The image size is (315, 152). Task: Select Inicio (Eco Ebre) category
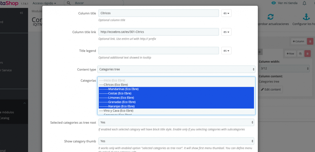tap(176, 80)
